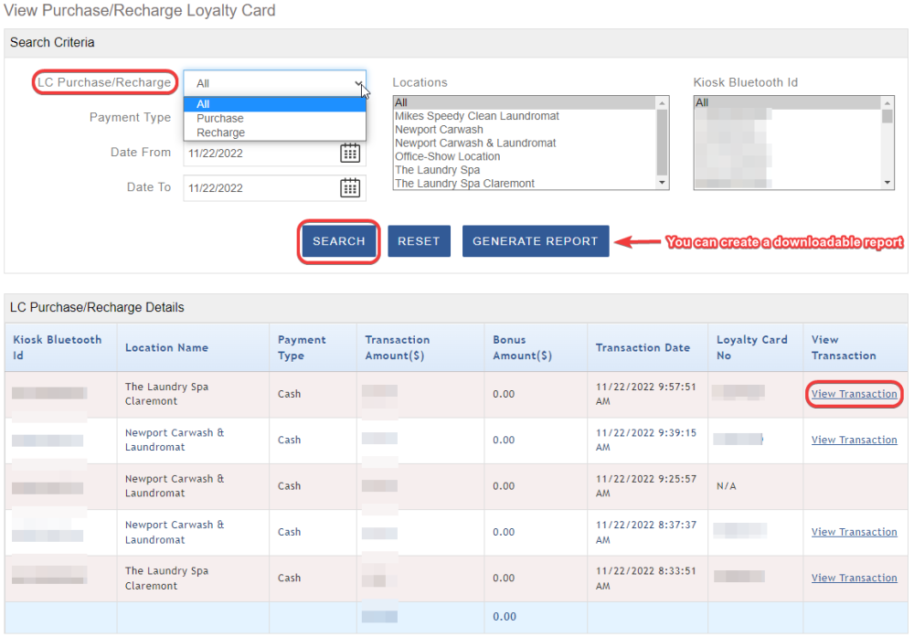Screen dimensions: 914x637
Task: Open View Transaction for the 9:39:15 AM row
Action: pyautogui.click(x=854, y=440)
